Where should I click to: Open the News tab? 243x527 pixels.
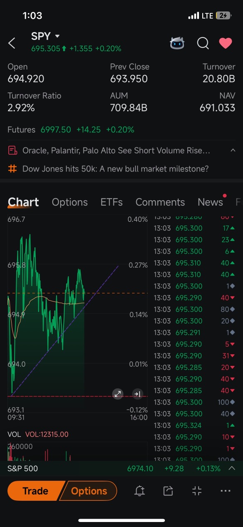click(210, 202)
